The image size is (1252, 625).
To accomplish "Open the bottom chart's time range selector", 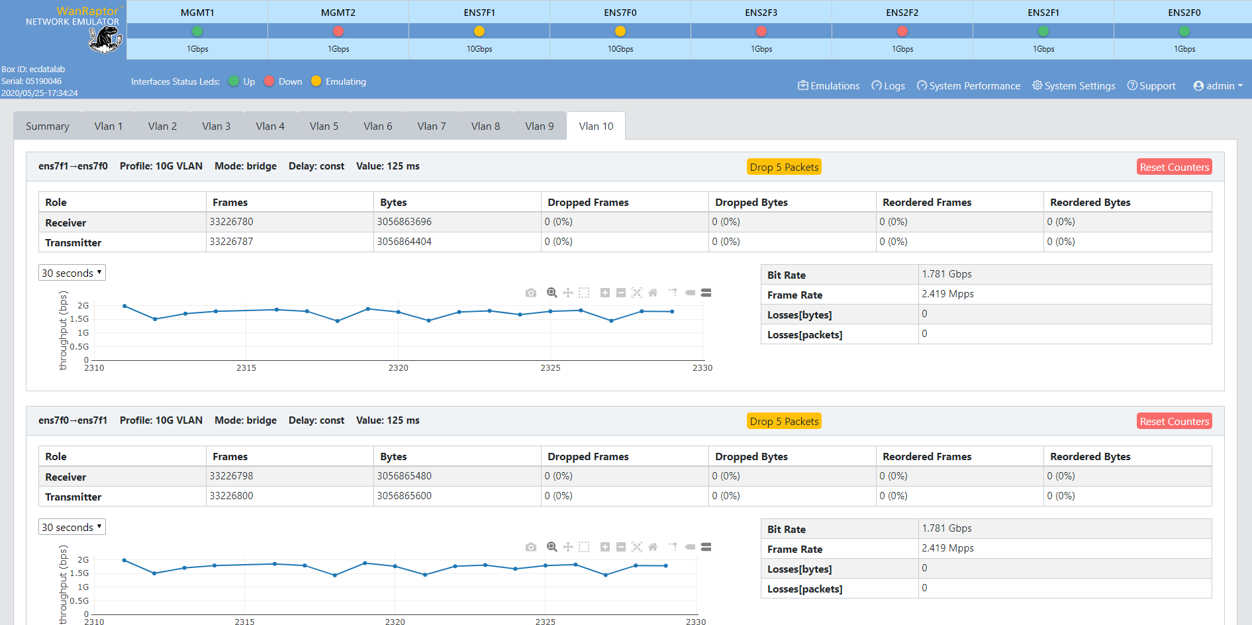I will coord(72,526).
